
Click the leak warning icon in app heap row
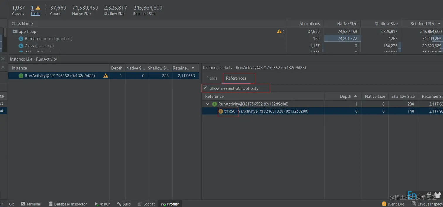click(279, 31)
